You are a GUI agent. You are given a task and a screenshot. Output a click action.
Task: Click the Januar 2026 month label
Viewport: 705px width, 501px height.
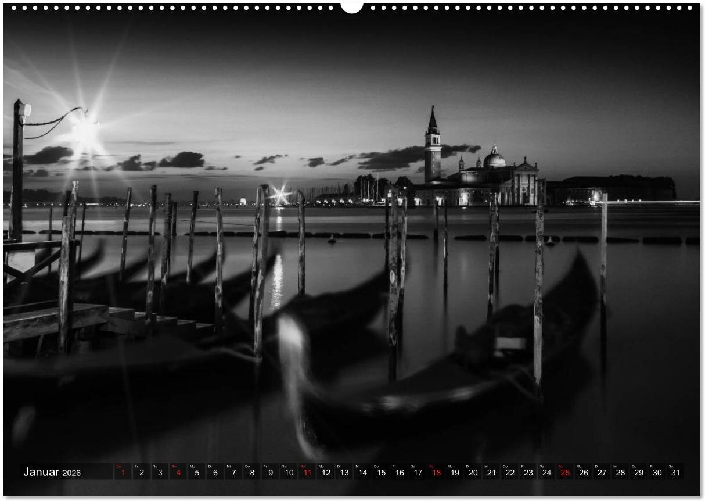point(52,473)
